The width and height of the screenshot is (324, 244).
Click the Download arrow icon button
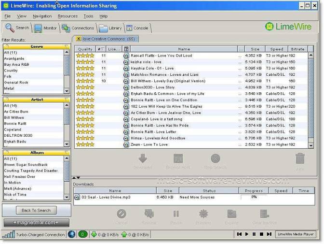tap(143, 158)
